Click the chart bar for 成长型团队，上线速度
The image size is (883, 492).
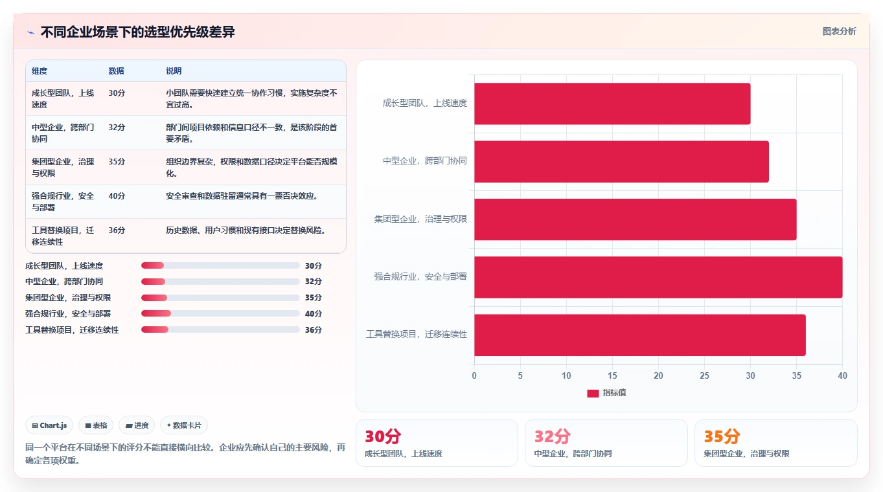point(612,104)
